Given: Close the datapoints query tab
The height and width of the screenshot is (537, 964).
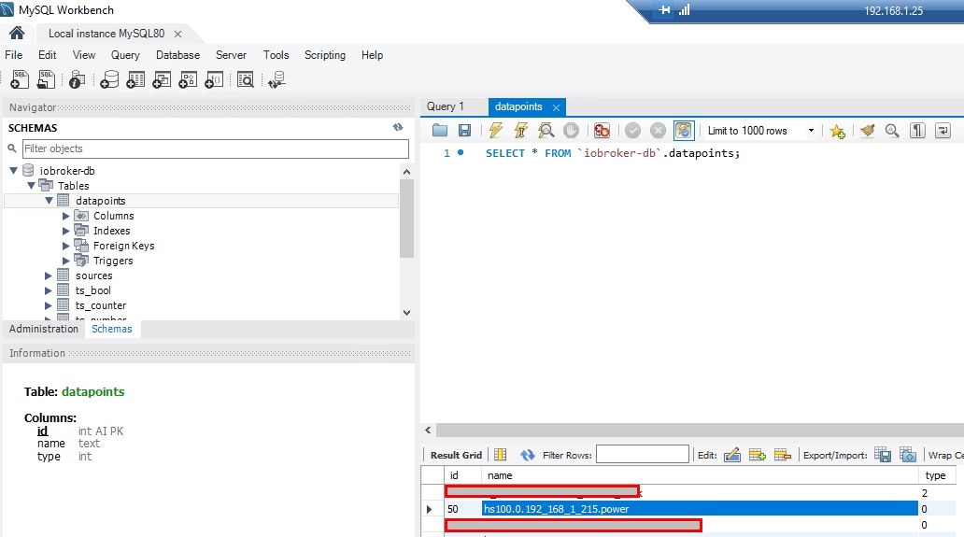Looking at the screenshot, I should (556, 107).
